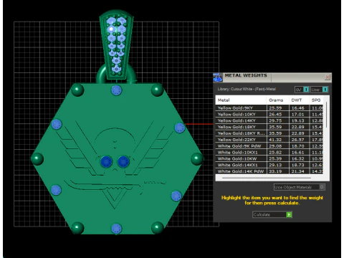344x258 pixels.
Task: Select the White Gold:9K PdW row
Action: (x=269, y=146)
